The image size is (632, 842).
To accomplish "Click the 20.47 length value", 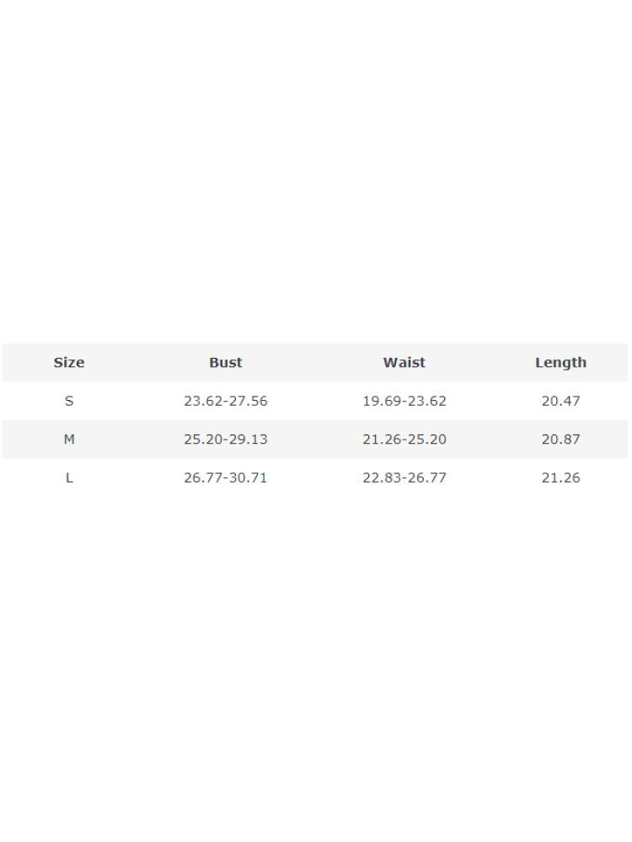I will 560,401.
